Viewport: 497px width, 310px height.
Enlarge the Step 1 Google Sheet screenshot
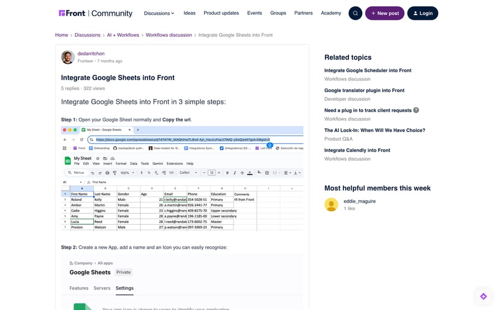click(182, 178)
